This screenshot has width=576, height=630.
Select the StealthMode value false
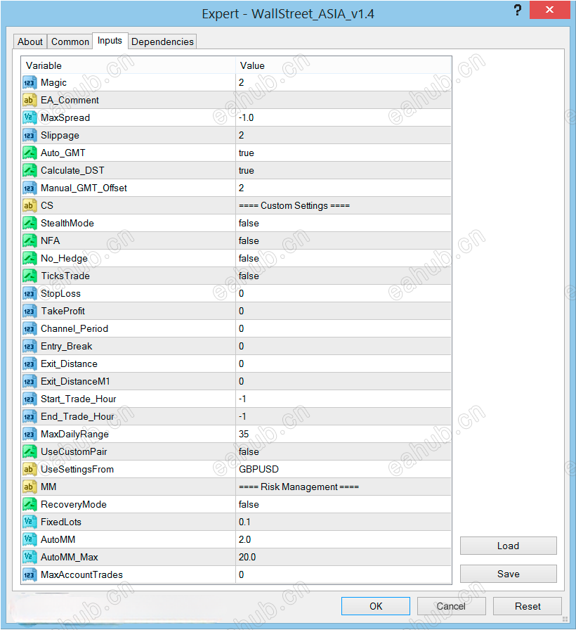tap(249, 224)
